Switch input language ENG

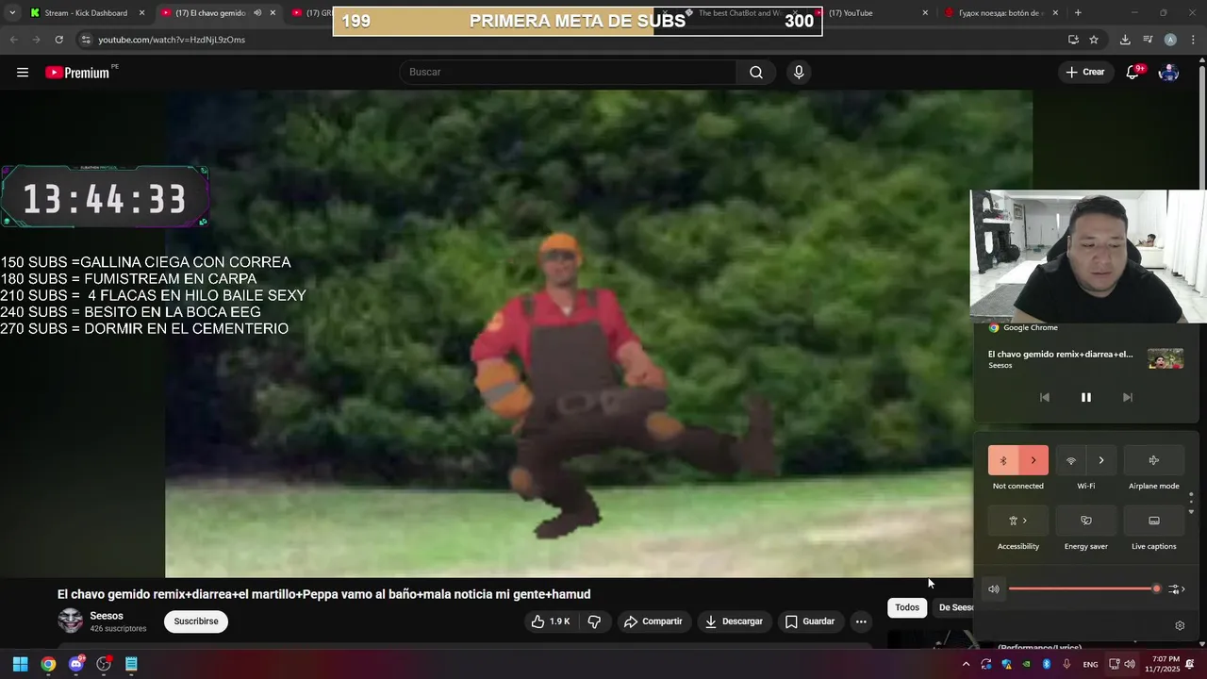click(1090, 664)
